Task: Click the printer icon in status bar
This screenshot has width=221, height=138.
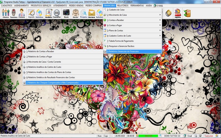Action: point(196,136)
